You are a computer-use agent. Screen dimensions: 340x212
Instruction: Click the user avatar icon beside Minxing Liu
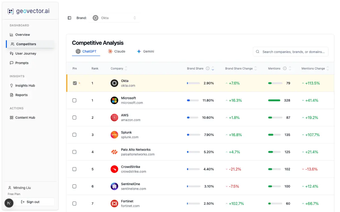tap(10, 188)
